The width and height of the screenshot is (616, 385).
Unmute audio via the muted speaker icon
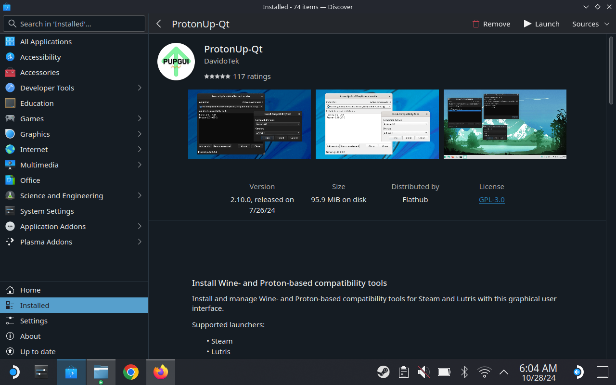423,372
